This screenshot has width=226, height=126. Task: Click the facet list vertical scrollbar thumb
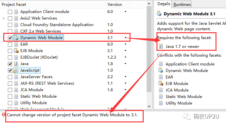tap(149, 49)
